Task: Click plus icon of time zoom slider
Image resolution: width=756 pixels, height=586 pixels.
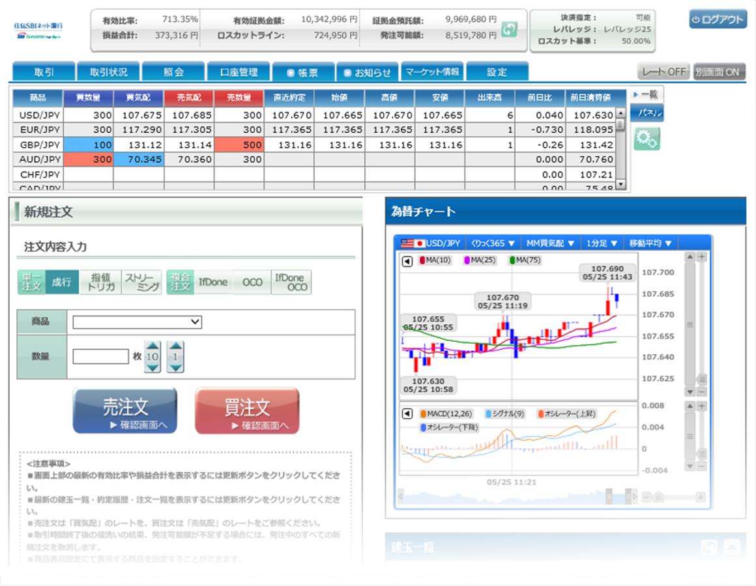Action: (701, 497)
